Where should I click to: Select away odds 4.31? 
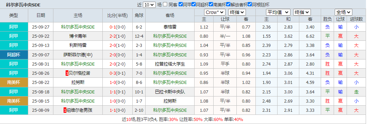[310, 73]
